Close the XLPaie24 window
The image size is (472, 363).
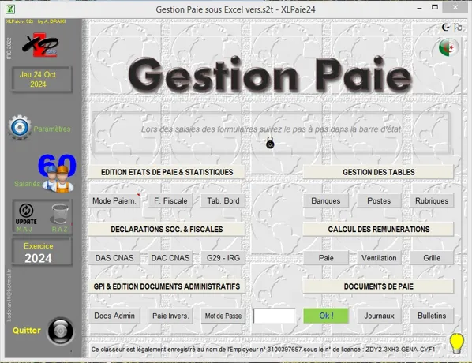(455, 7)
